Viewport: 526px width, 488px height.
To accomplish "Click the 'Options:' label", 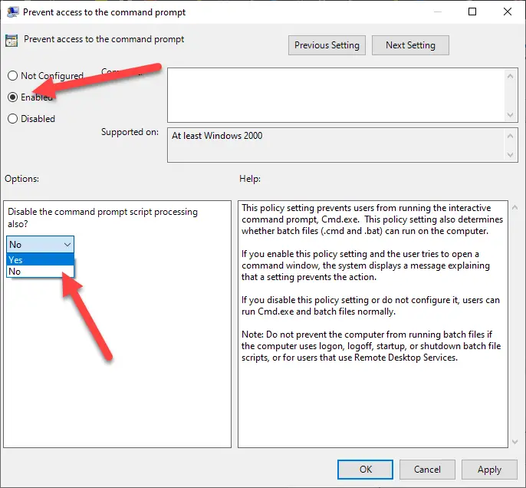I will click(x=21, y=179).
